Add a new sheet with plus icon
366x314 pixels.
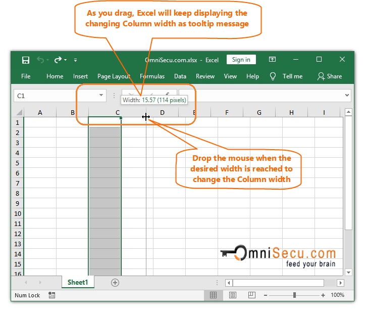click(115, 283)
